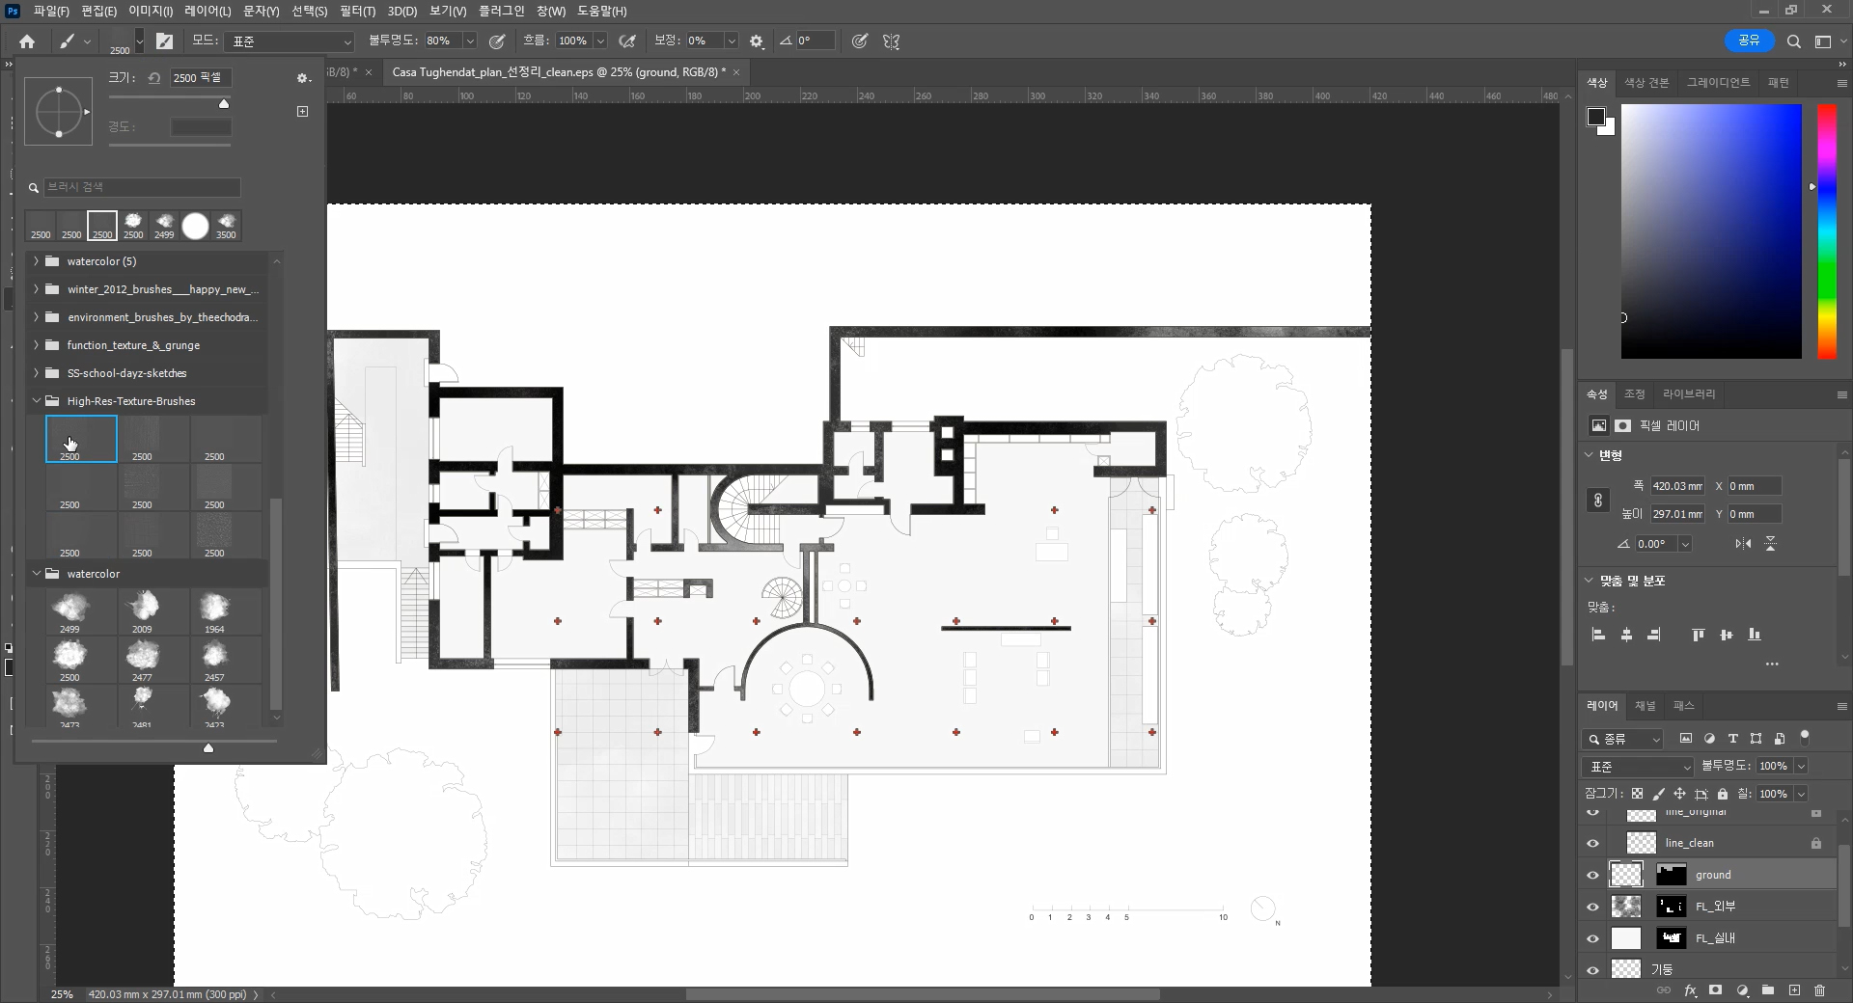This screenshot has height=1003, width=1853.
Task: Switch to the 라이브러리 tab
Action: (1689, 394)
